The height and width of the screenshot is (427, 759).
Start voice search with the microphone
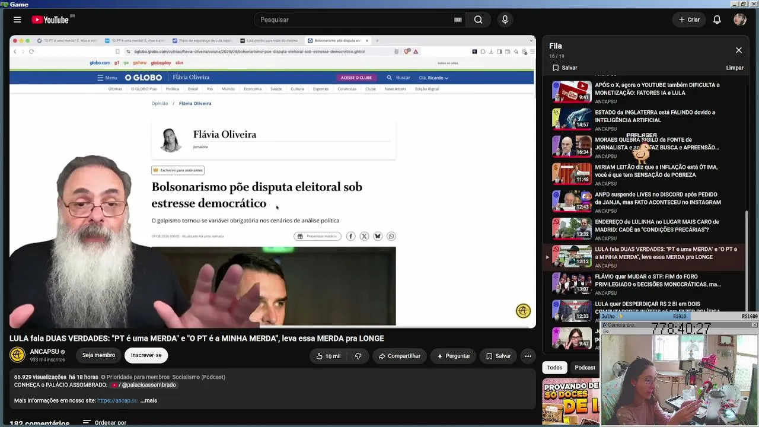(x=505, y=20)
